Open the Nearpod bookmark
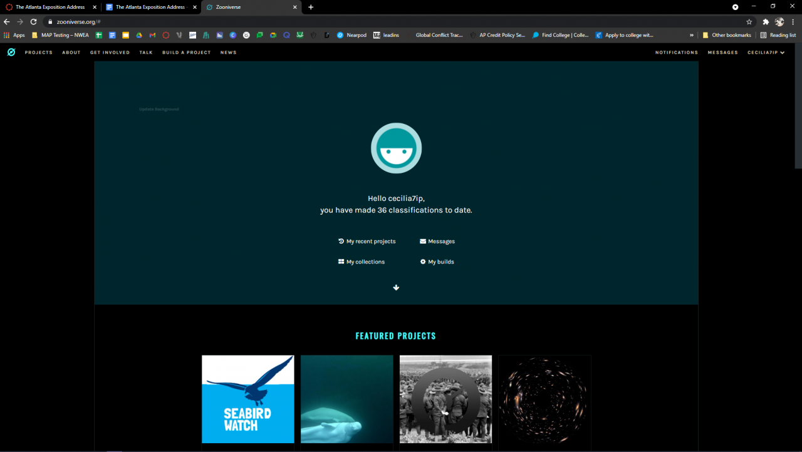Screen dimensions: 802x452 coord(352,35)
